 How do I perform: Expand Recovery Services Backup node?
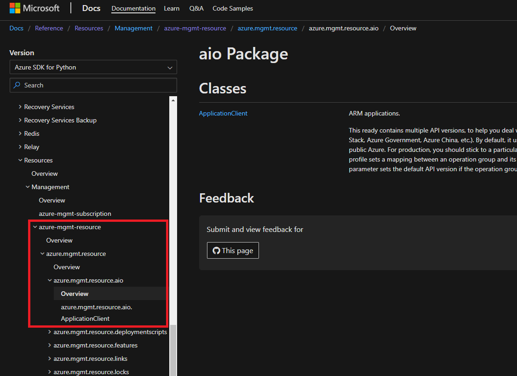click(x=20, y=121)
